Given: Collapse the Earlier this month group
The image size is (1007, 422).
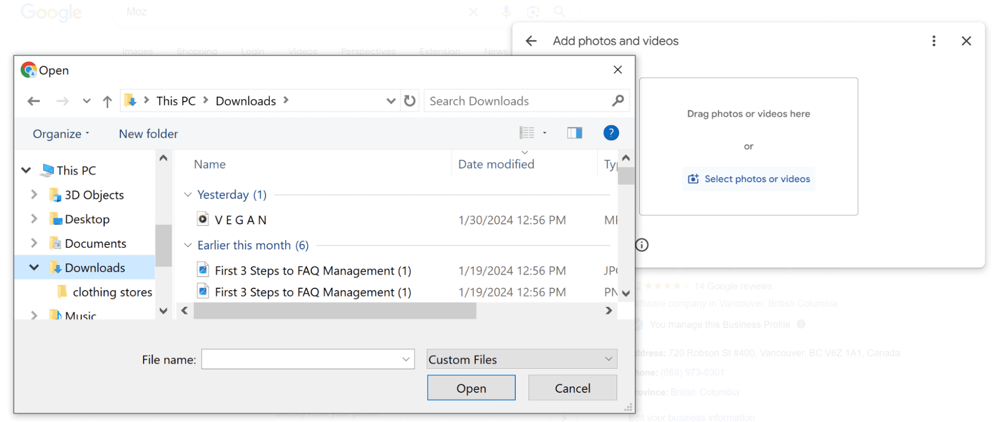Looking at the screenshot, I should 188,245.
